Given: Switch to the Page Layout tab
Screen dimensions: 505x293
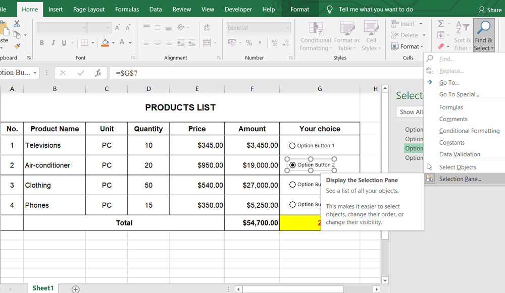Looking at the screenshot, I should click(89, 9).
